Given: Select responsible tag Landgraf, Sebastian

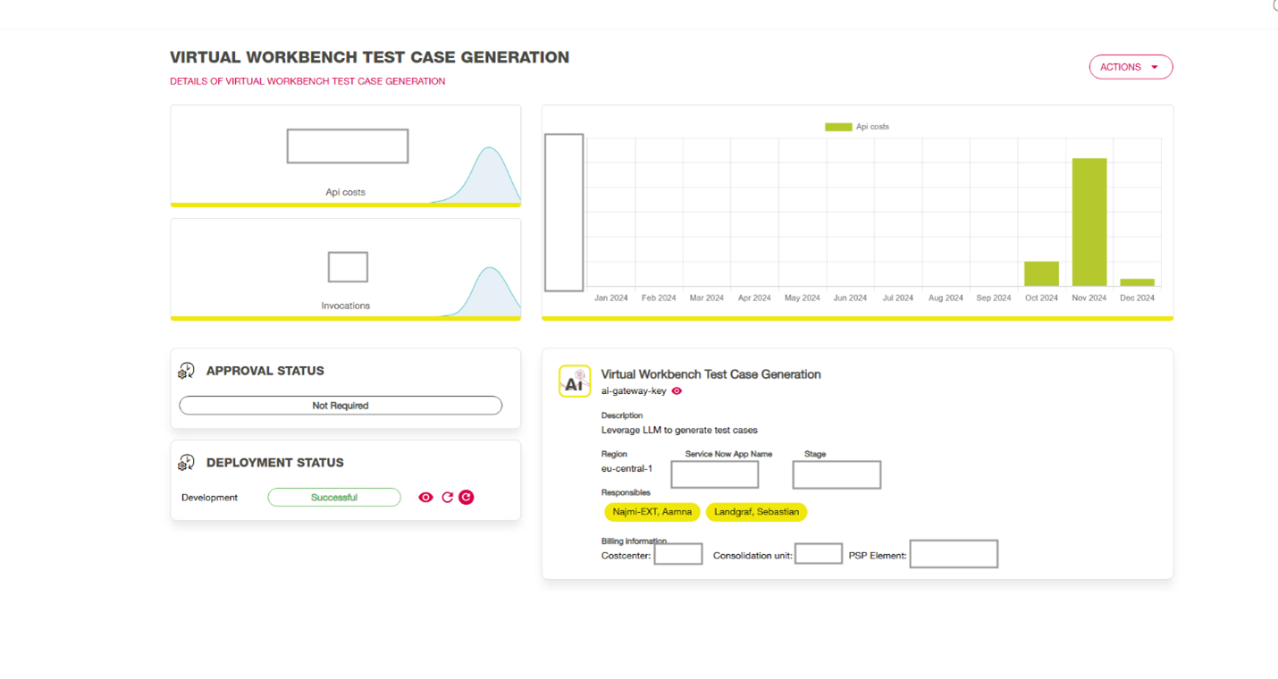Looking at the screenshot, I should 756,512.
